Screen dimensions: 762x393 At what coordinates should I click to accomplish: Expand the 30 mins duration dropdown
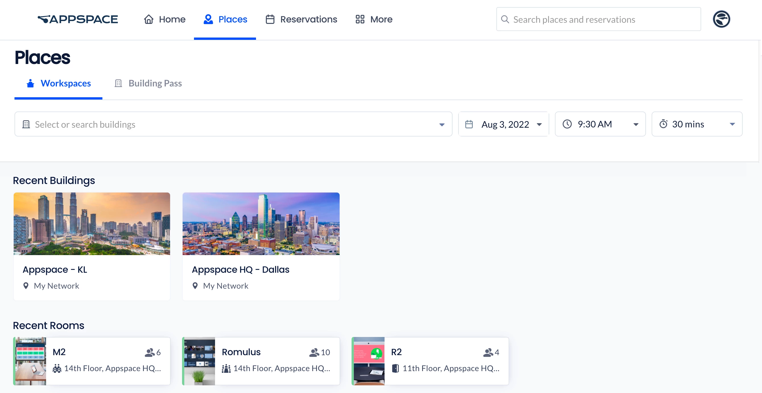coord(732,125)
